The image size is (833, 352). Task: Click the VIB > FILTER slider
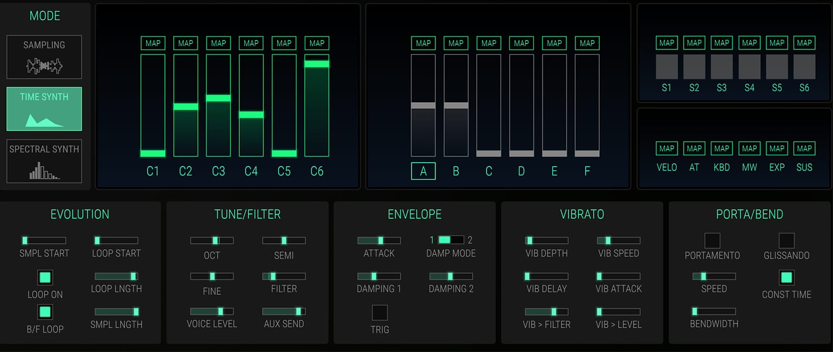coord(546,311)
